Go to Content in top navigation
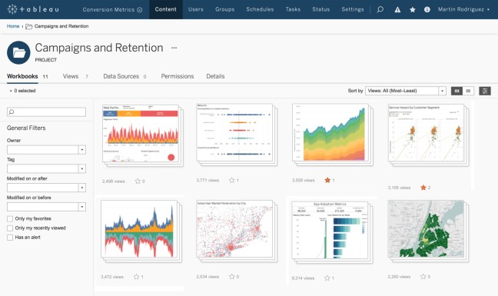 (166, 9)
